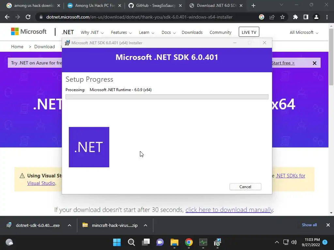This screenshot has height=250, width=334.
Task: Click the browser back arrow
Action: coord(7,17)
